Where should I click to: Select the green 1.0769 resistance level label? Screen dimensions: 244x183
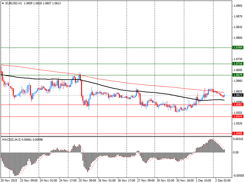click(x=238, y=48)
